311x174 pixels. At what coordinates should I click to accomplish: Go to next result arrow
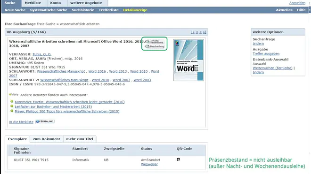point(201,32)
